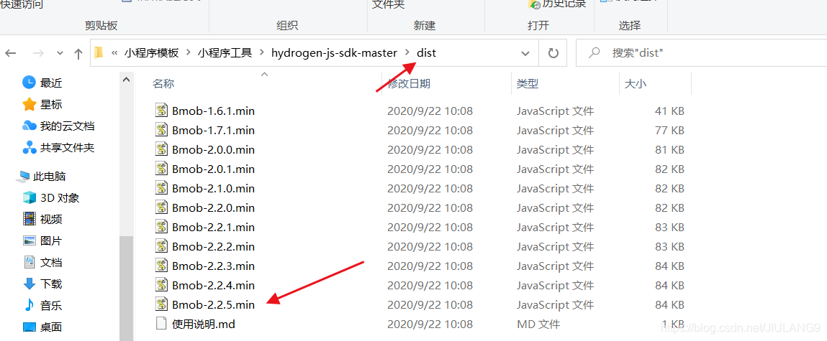Viewport: 827px width, 341px height.
Task: Sort by 类型 column header
Action: (528, 83)
